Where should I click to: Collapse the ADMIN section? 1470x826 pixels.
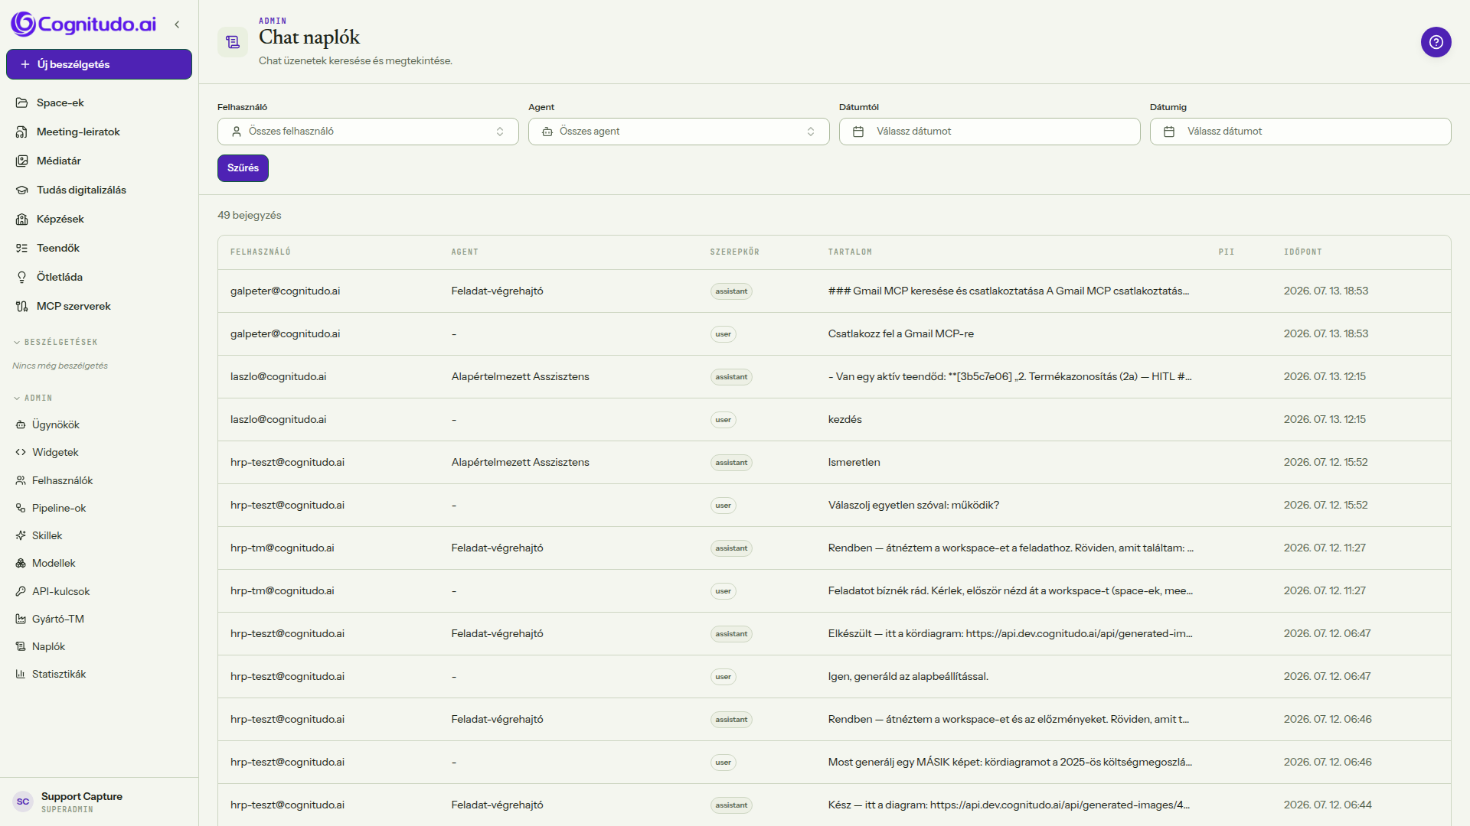(x=32, y=398)
